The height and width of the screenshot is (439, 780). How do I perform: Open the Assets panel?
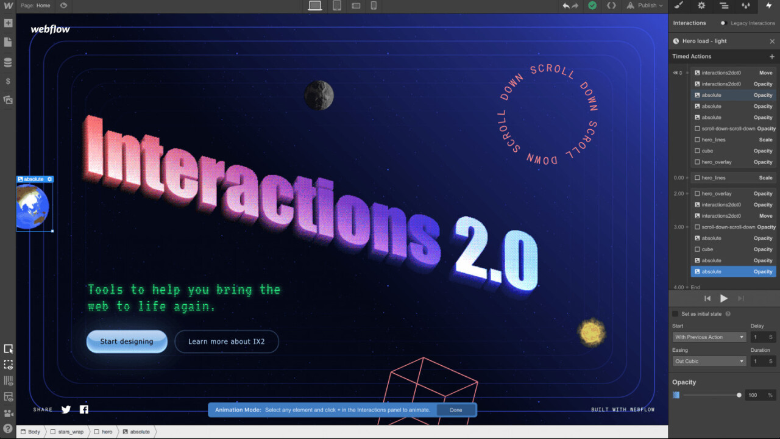click(x=8, y=99)
